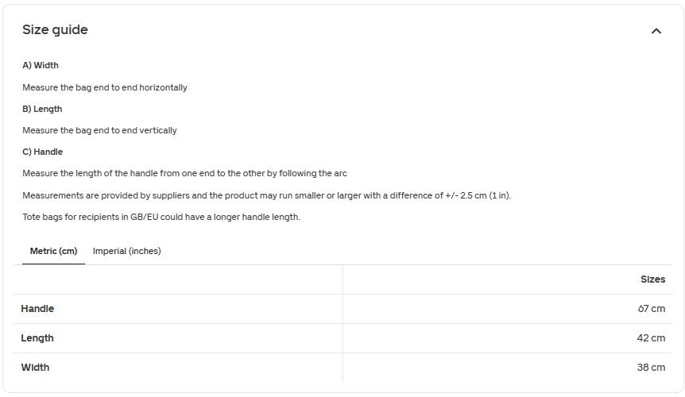Click the Size guide heading
This screenshot has width=685, height=397.
pyautogui.click(x=55, y=29)
